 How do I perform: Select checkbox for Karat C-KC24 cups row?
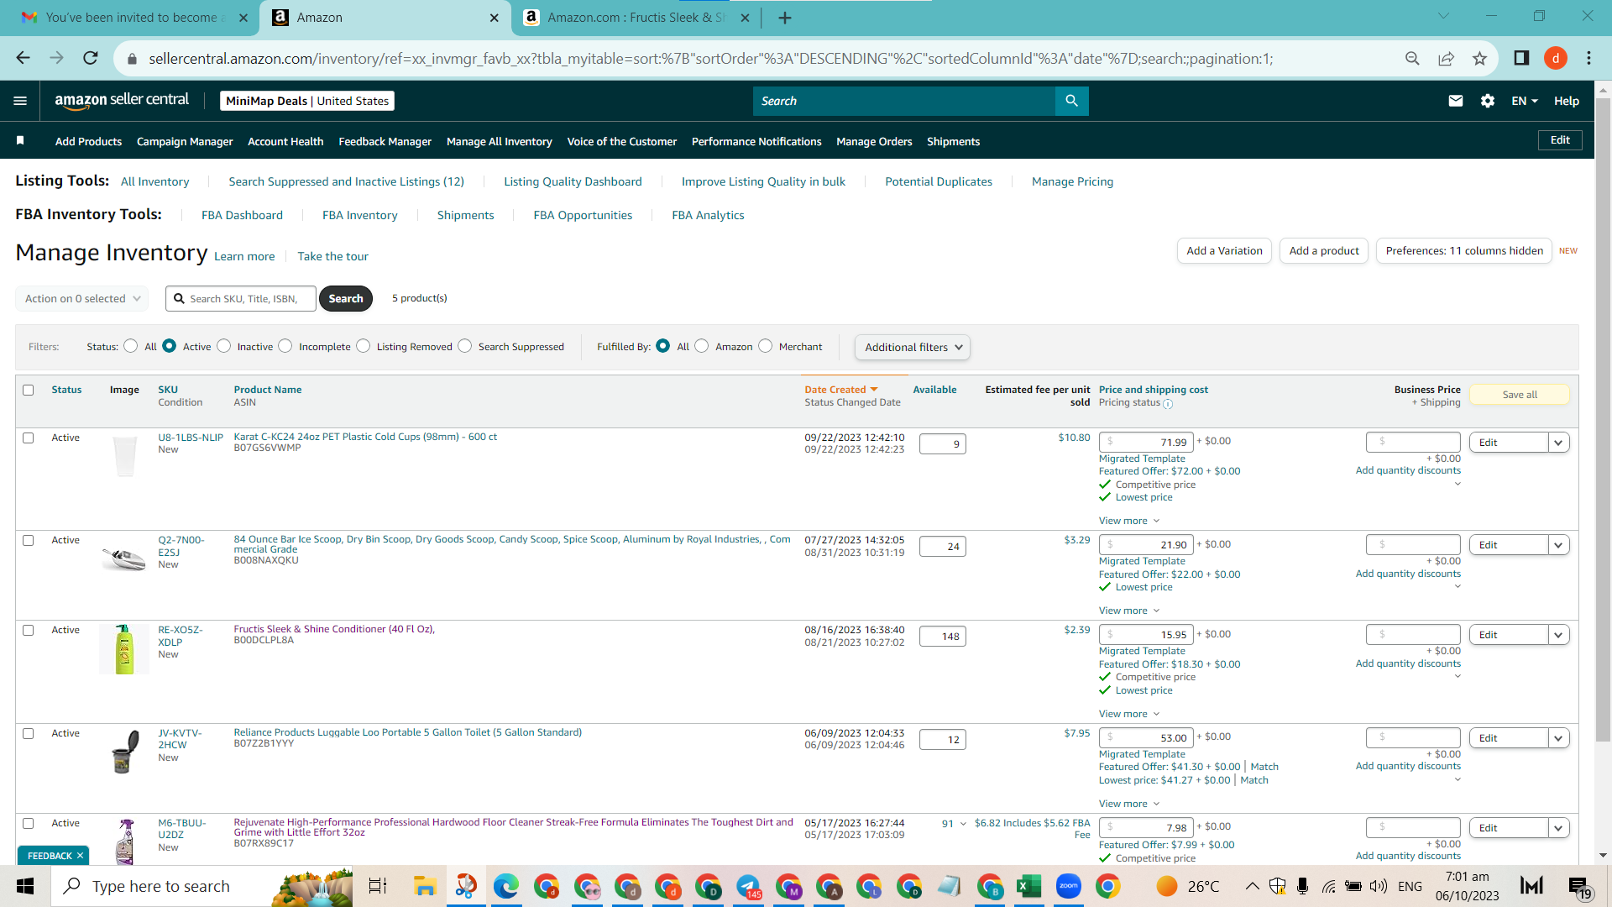(x=29, y=438)
